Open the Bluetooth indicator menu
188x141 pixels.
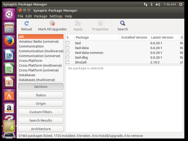pos(152,4)
